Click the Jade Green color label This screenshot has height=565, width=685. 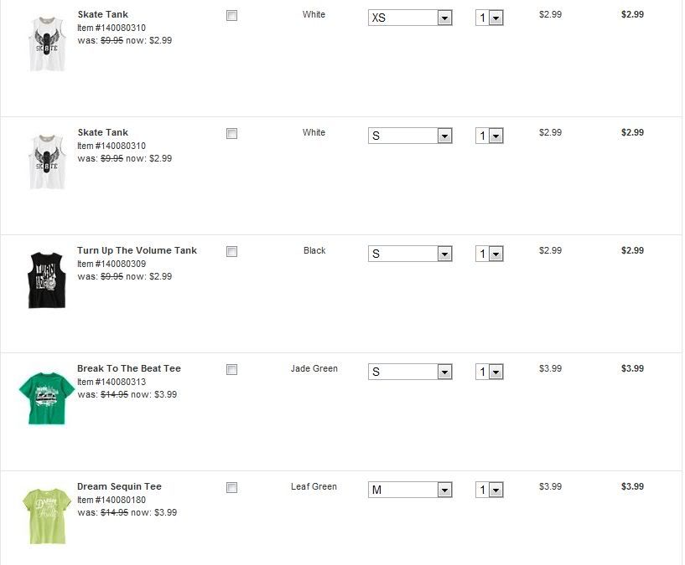314,368
